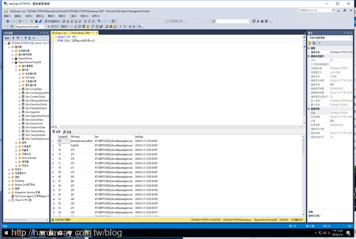Click the notification center icon in taskbar
This screenshot has height=239, width=356.
[348, 233]
